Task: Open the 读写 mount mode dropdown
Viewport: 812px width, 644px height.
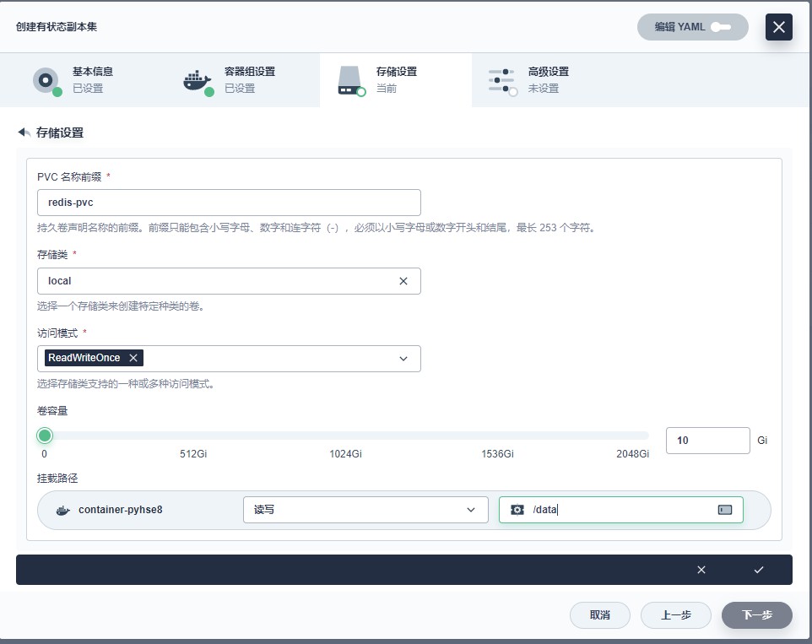Action: [365, 510]
